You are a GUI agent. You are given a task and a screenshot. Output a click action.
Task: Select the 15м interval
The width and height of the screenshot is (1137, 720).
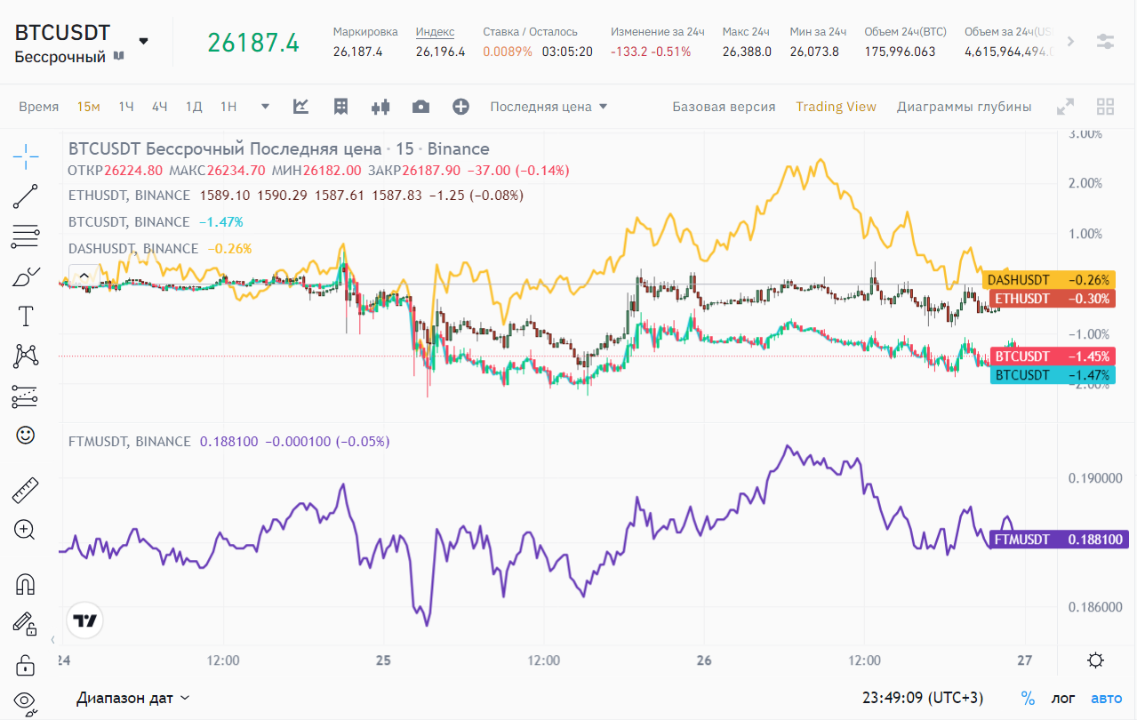point(88,107)
